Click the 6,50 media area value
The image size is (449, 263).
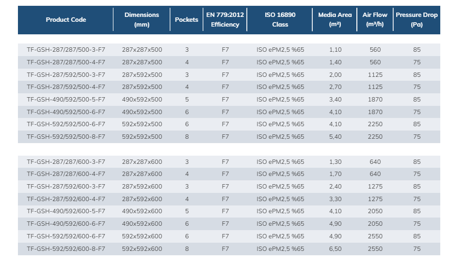[335, 249]
